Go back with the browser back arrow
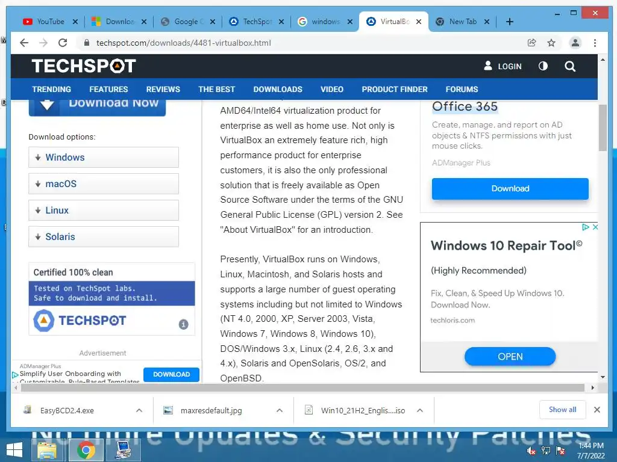The height and width of the screenshot is (462, 617). 24,43
